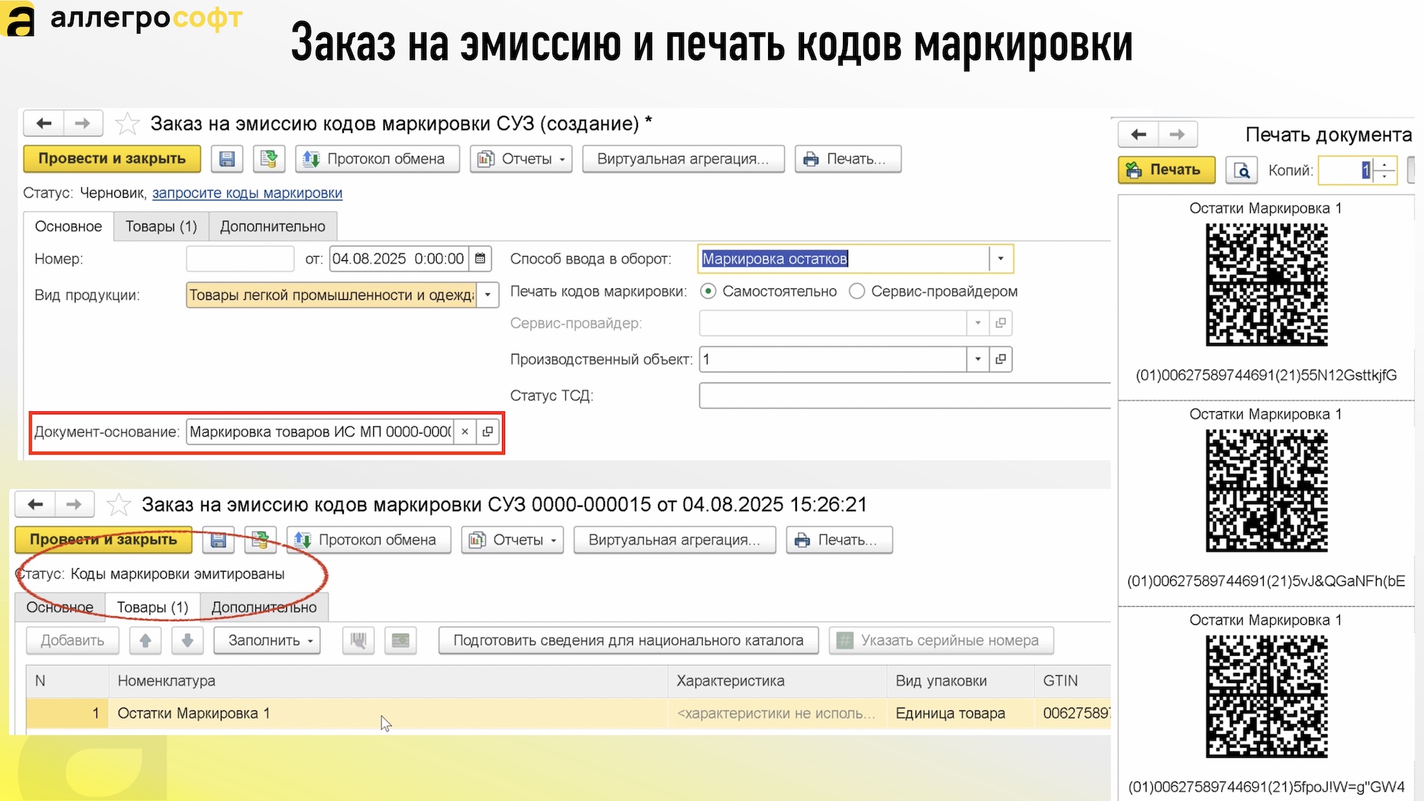Click first DataMatrix code in print preview
This screenshot has width=1424, height=801.
click(1266, 285)
